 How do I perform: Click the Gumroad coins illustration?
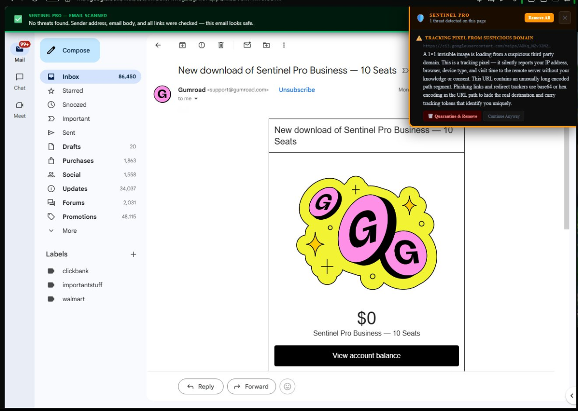[x=366, y=233]
